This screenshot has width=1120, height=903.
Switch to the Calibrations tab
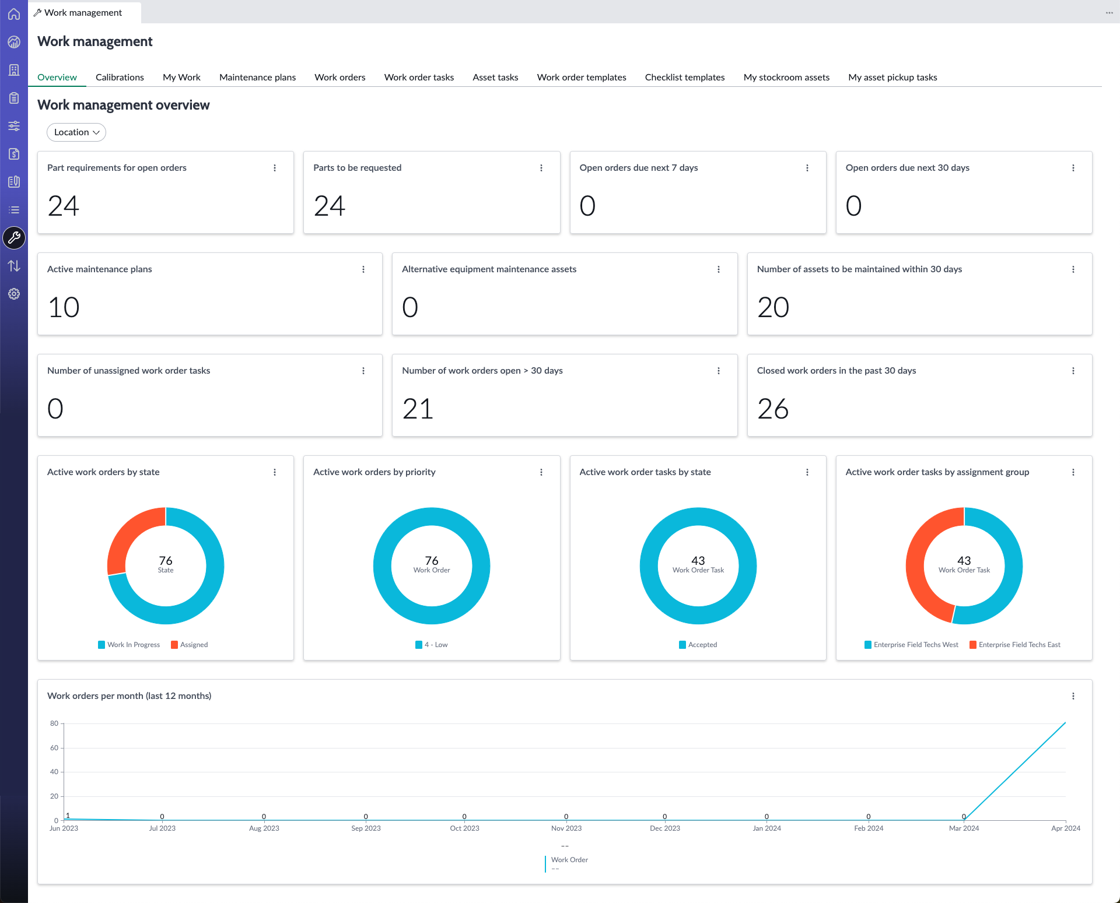click(120, 77)
